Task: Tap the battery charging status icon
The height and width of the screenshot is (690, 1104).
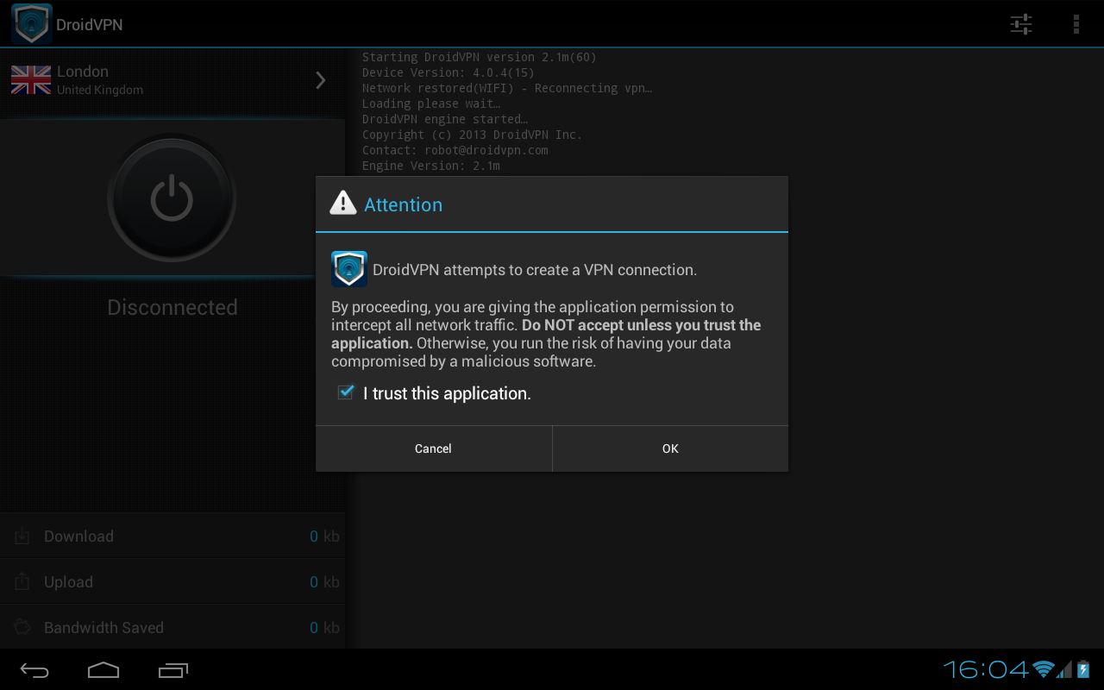Action: [x=1083, y=669]
